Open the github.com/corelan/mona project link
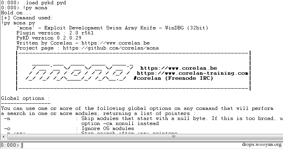 coord(111,48)
